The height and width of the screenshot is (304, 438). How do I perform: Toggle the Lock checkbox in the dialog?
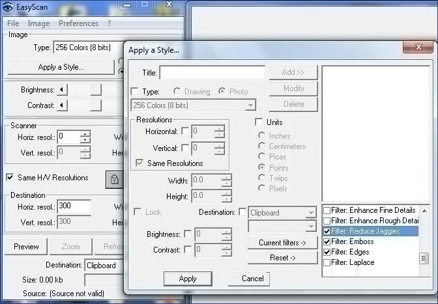pyautogui.click(x=138, y=212)
